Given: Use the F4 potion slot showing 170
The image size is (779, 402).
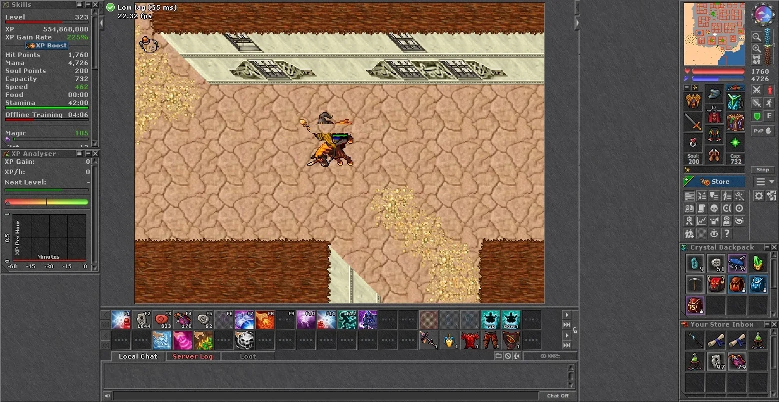Looking at the screenshot, I should point(183,320).
